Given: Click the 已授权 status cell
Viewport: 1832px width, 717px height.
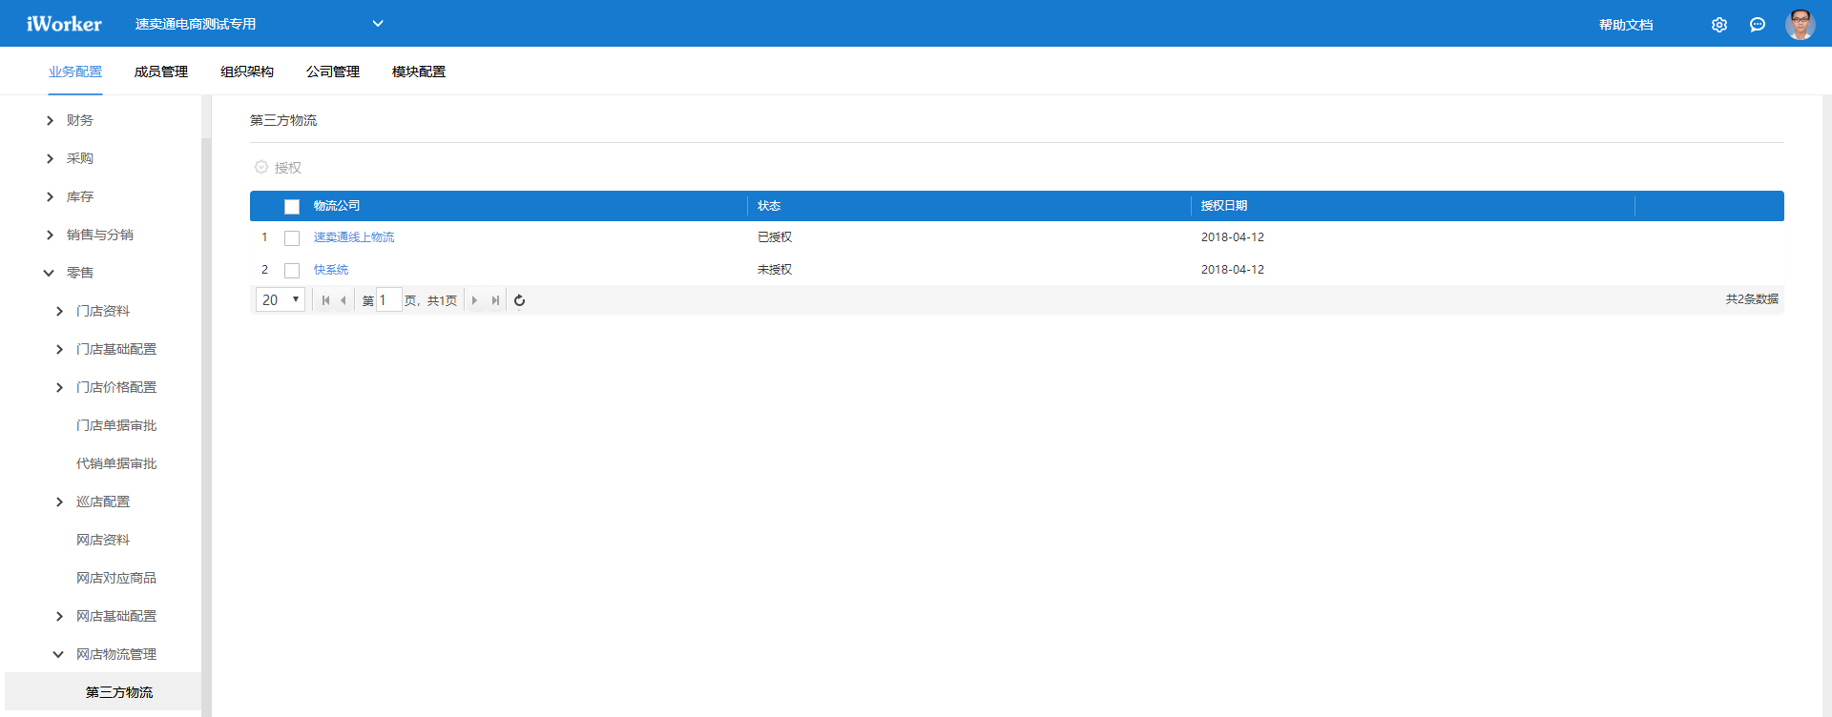Looking at the screenshot, I should tap(775, 237).
